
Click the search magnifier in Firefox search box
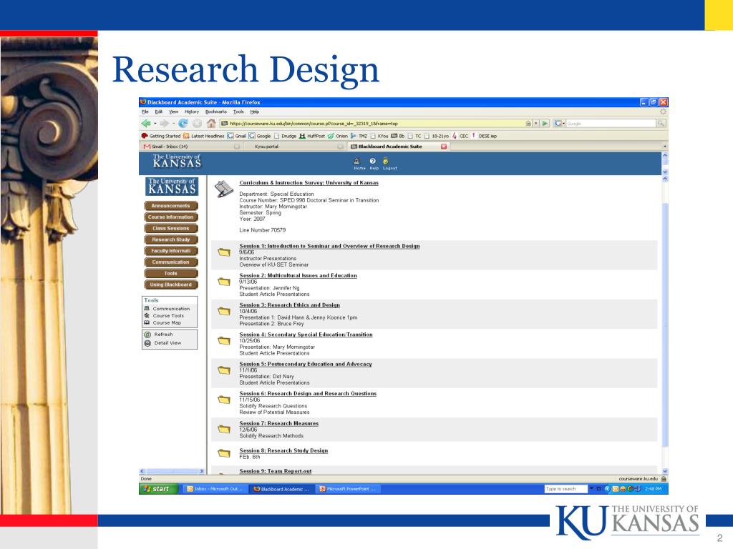[661, 123]
